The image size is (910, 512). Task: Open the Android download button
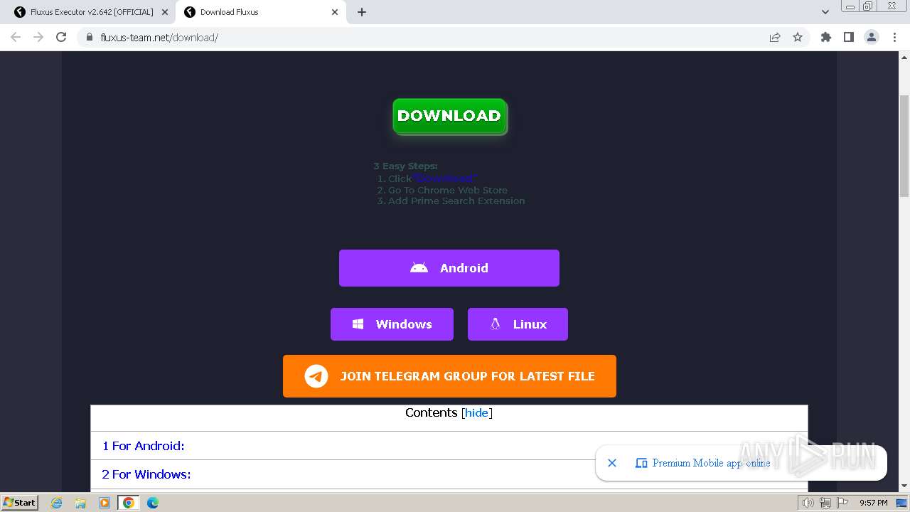[449, 268]
